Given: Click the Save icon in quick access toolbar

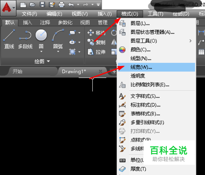Looking at the screenshot, I should pos(42,5).
